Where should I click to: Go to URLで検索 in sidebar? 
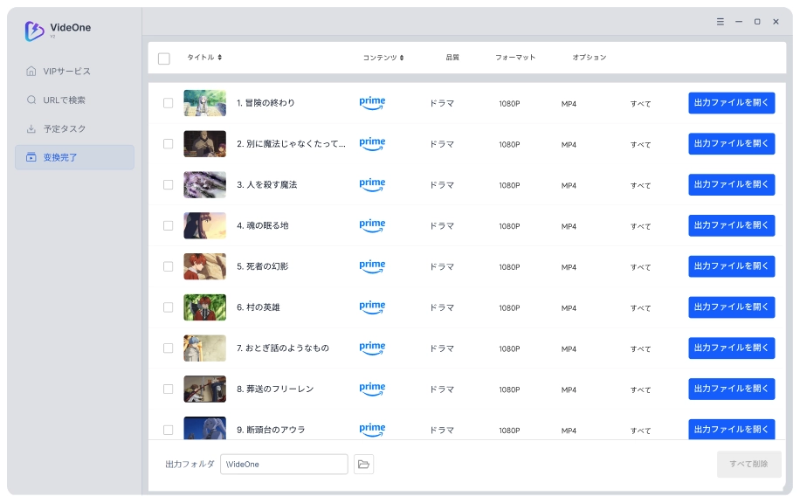(74, 100)
